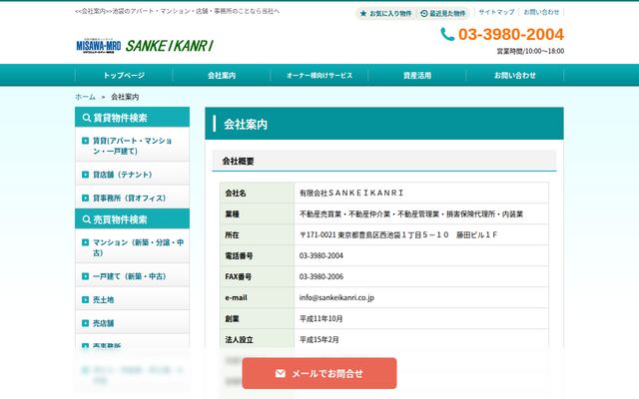This screenshot has width=639, height=399.
Task: Open トップページ in navigation bar
Action: pyautogui.click(x=124, y=76)
